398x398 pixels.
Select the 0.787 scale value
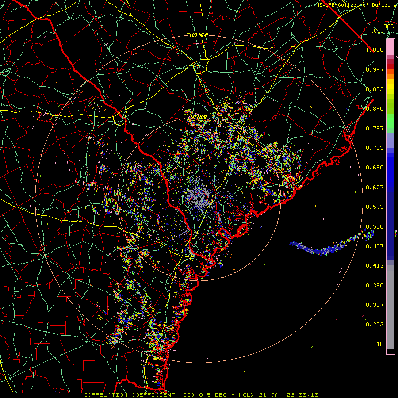click(x=375, y=128)
